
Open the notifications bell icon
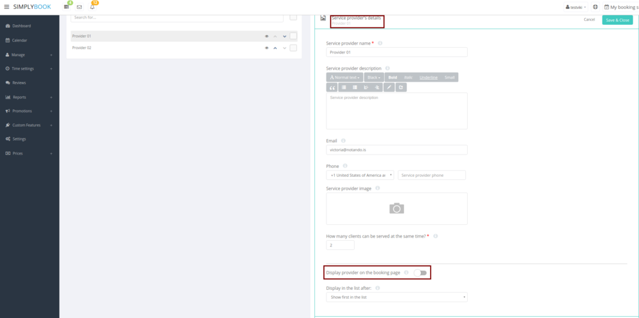point(92,7)
